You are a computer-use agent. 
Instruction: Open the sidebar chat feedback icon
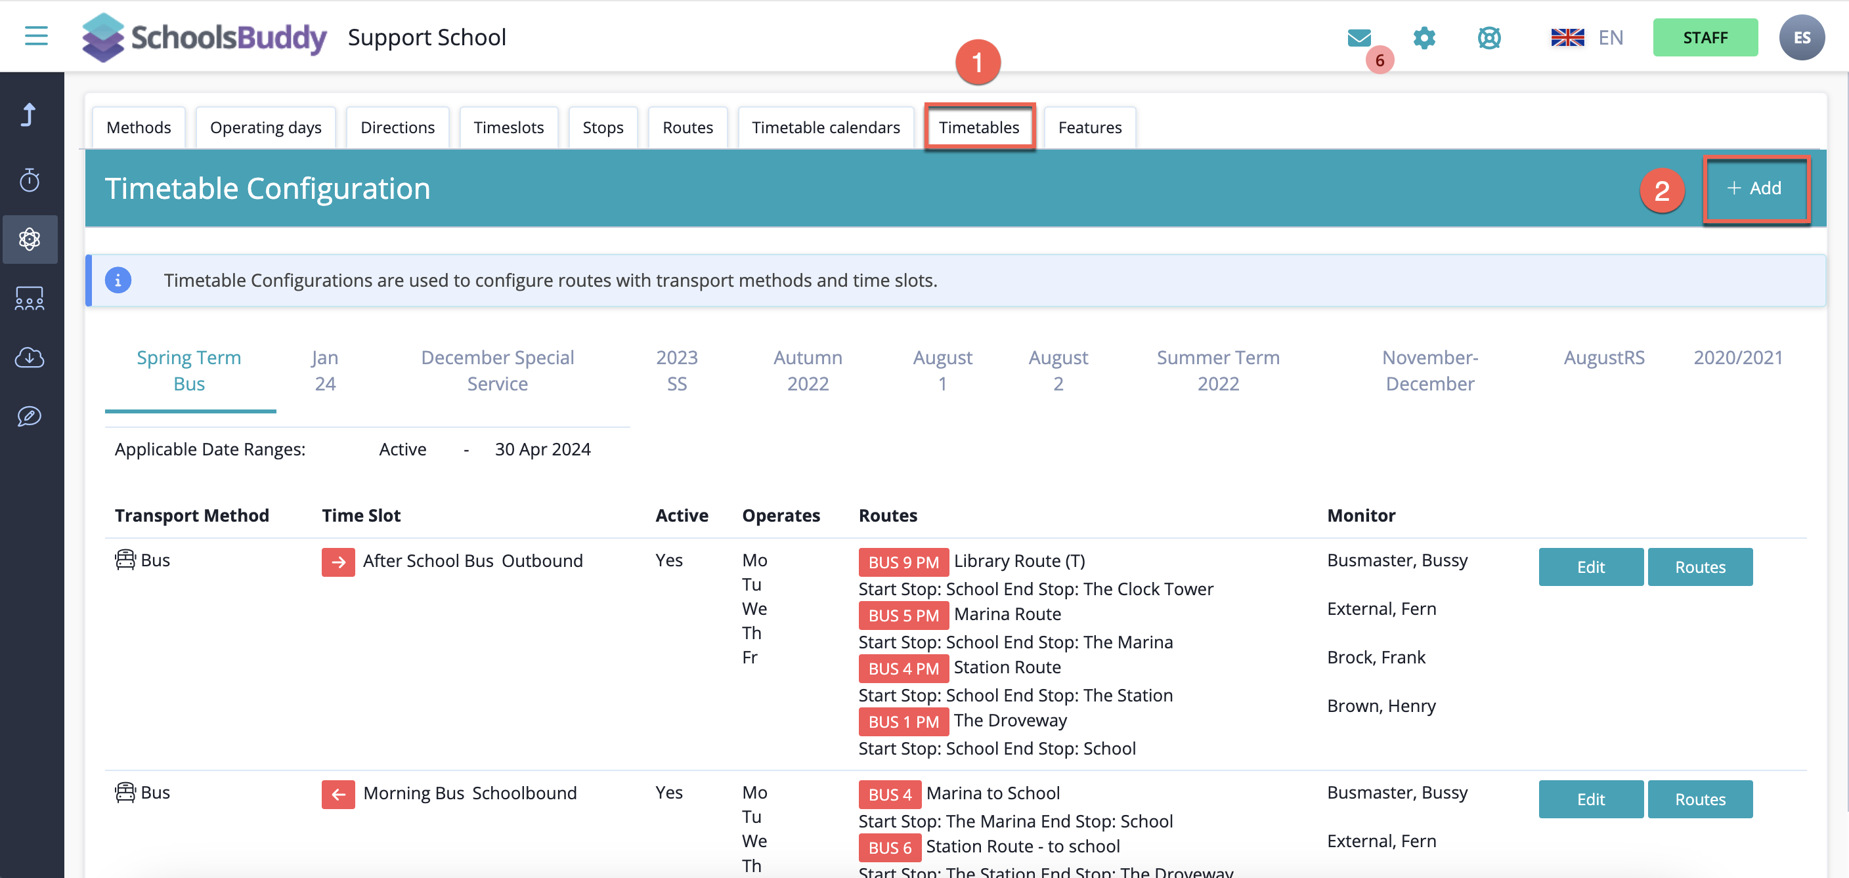[x=30, y=416]
